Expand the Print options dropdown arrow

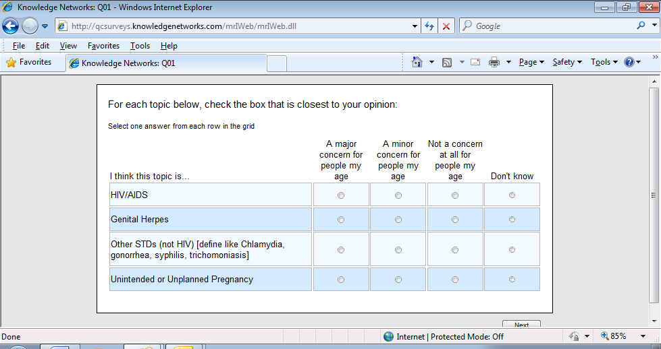pos(508,62)
